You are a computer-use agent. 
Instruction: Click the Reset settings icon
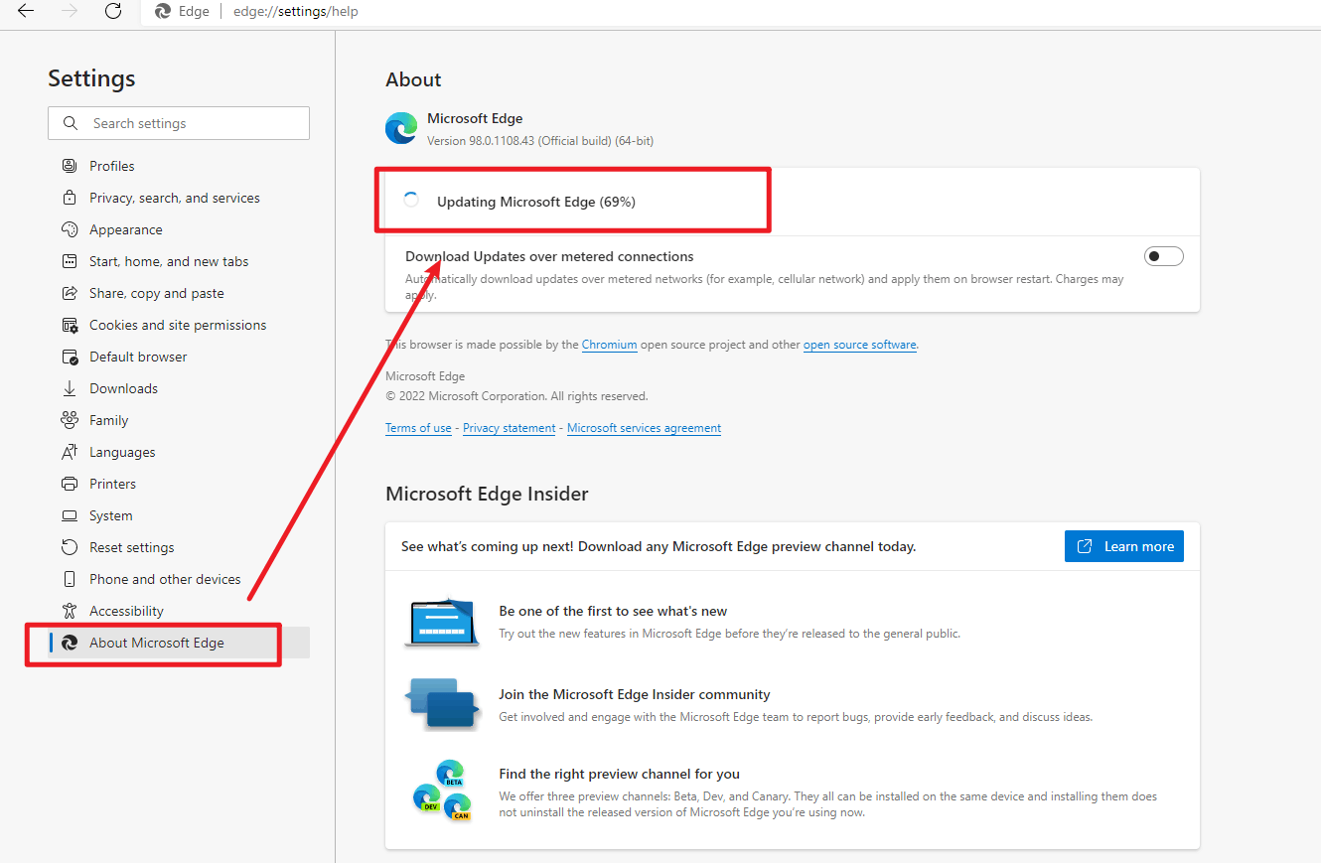pyautogui.click(x=70, y=547)
